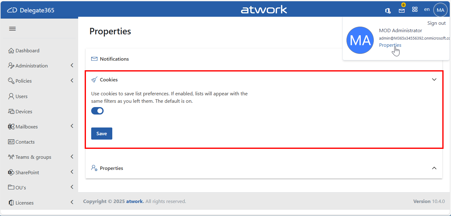Click the large MA profile picture
Image resolution: width=451 pixels, height=216 pixels.
click(x=360, y=40)
